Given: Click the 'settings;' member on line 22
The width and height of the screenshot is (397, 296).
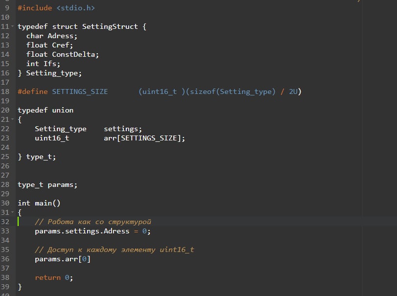Looking at the screenshot, I should 123,129.
